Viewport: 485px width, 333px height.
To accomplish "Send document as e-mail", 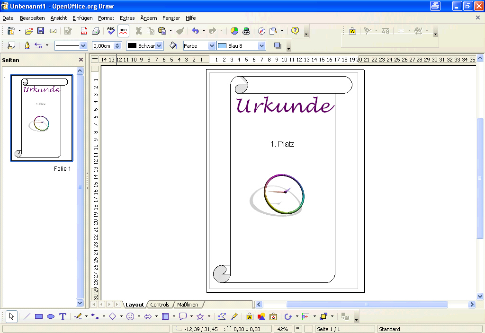I will (53, 31).
